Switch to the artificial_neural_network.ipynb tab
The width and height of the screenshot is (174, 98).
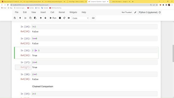point(55,2)
